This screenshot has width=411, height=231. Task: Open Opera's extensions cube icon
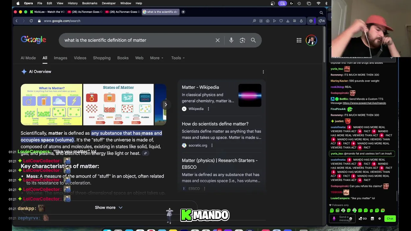(311, 21)
